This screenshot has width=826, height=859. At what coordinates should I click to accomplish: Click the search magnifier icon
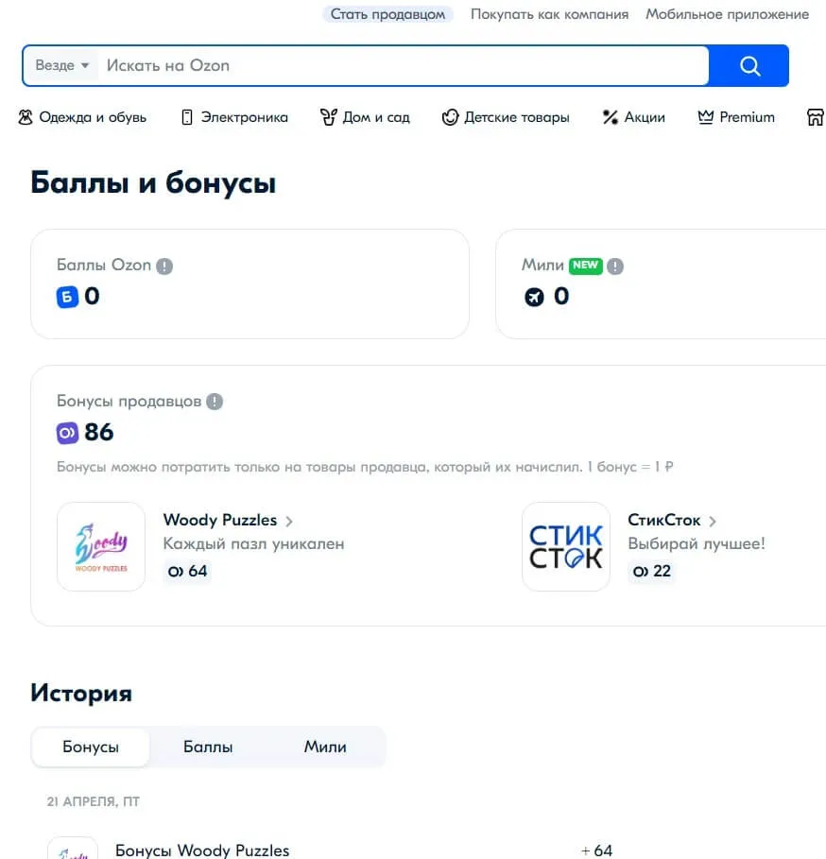(749, 65)
